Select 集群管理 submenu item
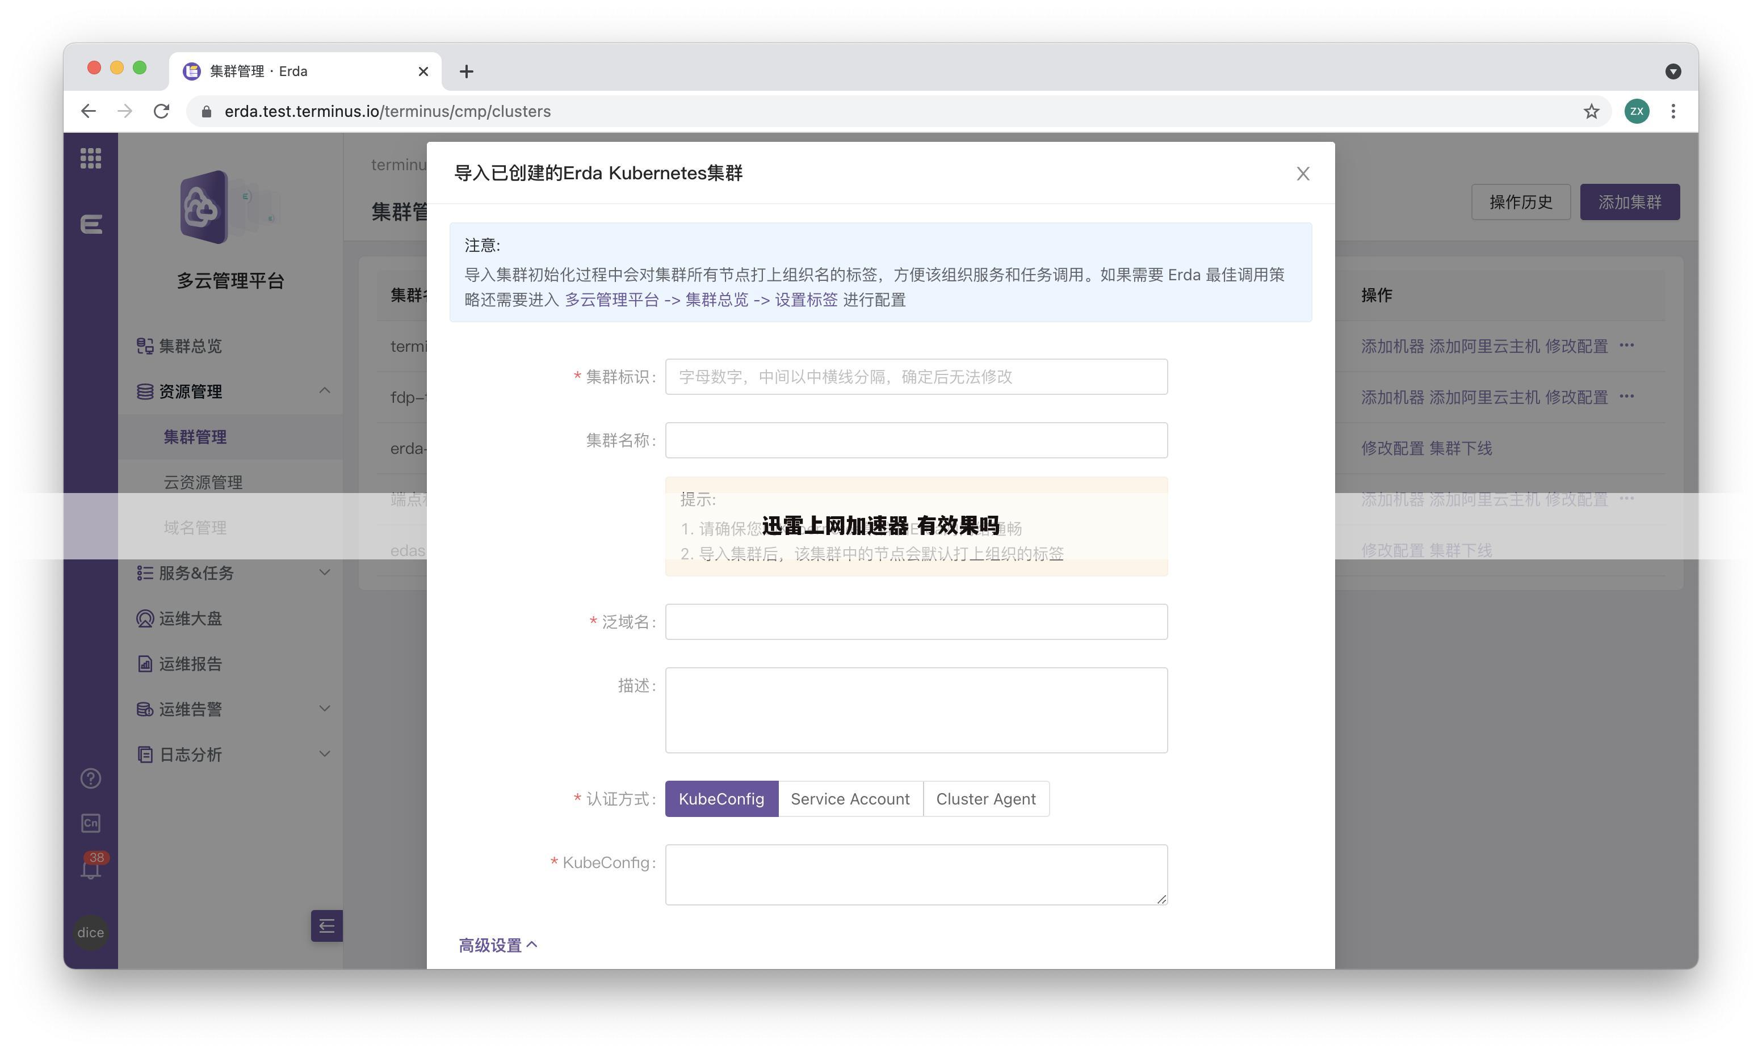Image resolution: width=1762 pixels, height=1053 pixels. (195, 437)
